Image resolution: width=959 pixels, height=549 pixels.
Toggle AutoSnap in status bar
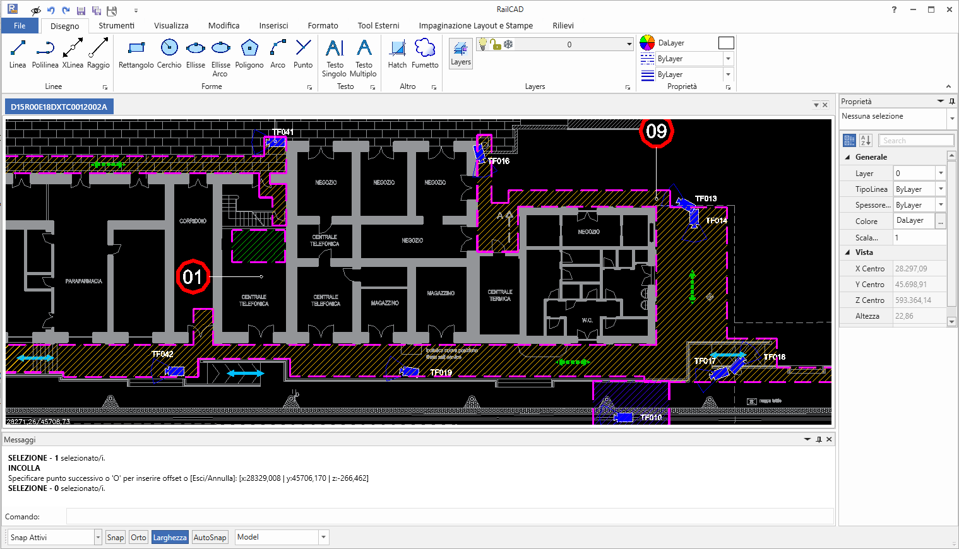[x=210, y=538]
